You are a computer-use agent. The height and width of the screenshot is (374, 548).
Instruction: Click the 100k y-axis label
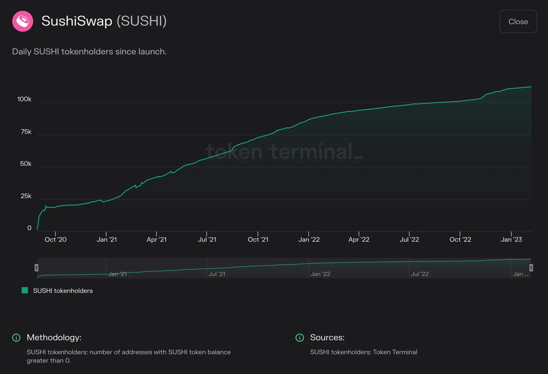click(x=24, y=99)
